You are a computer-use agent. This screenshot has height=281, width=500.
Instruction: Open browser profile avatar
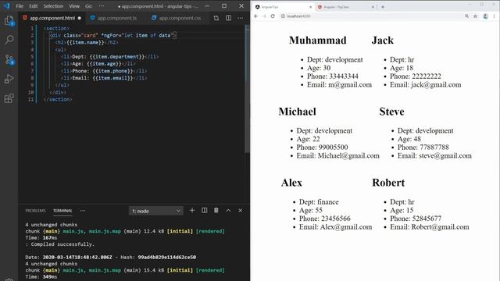pos(485,16)
